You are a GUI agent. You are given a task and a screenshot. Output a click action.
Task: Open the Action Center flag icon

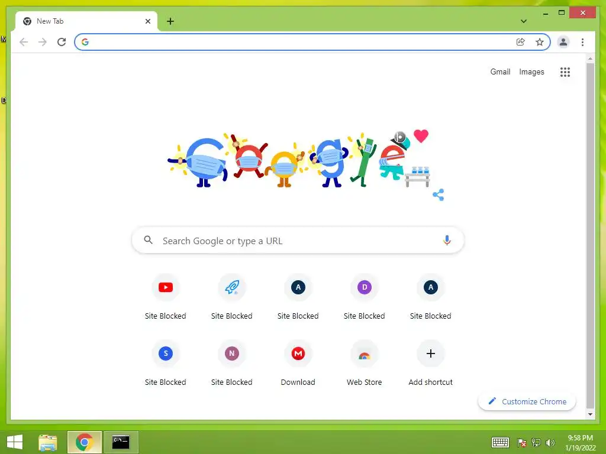[x=522, y=443]
